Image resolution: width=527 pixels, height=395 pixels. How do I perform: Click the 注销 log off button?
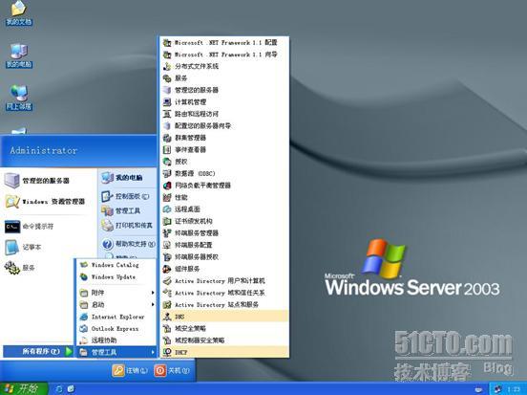[130, 371]
